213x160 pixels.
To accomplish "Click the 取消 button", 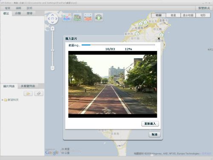I will 155,134.
